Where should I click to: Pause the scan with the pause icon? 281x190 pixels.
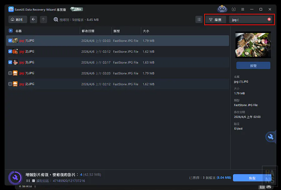(x=28, y=181)
